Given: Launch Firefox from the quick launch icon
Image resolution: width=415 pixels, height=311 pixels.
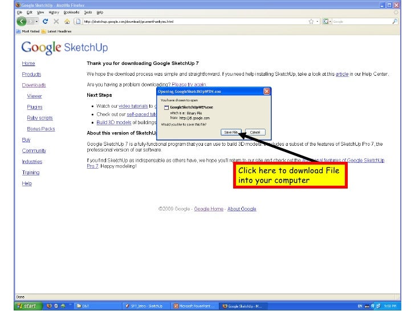Looking at the screenshot, I should tap(49, 306).
